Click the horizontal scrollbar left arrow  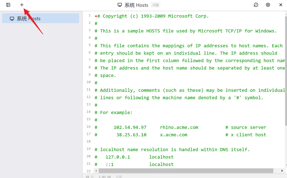tap(96, 171)
